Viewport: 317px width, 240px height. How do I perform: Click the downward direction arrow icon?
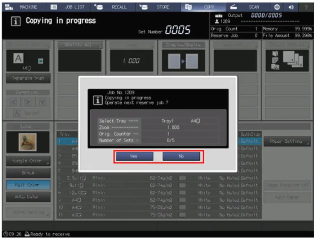[42, 102]
